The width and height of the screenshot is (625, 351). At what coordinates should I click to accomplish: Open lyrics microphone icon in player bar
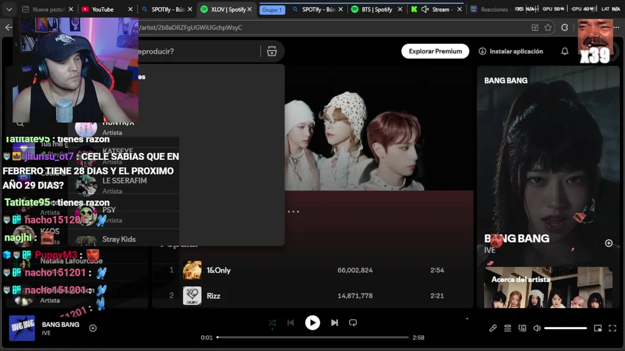click(x=493, y=328)
